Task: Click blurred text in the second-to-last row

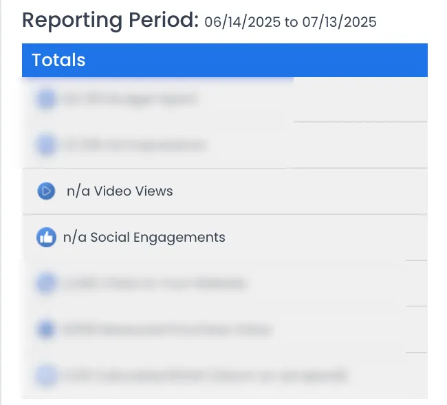Action: click(x=167, y=329)
